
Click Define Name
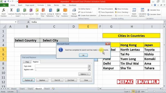85,9
